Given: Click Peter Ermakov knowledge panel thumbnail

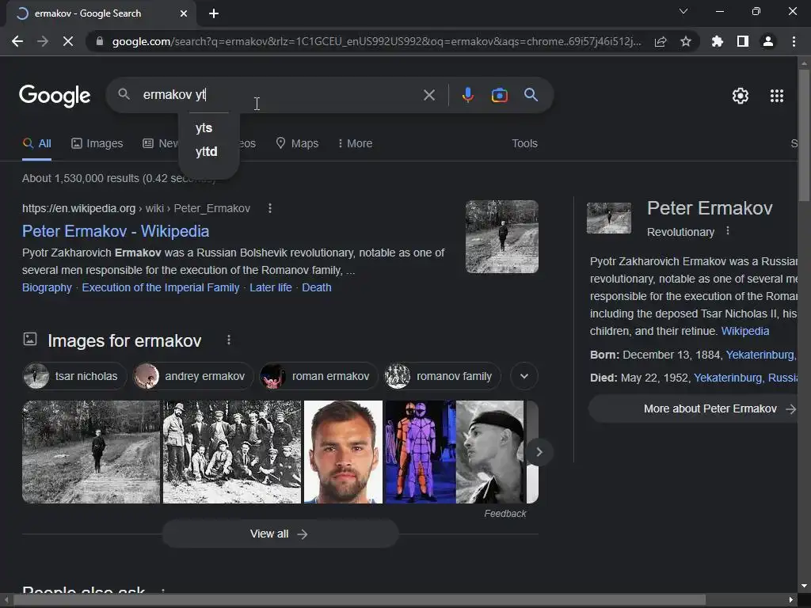Looking at the screenshot, I should 609,218.
